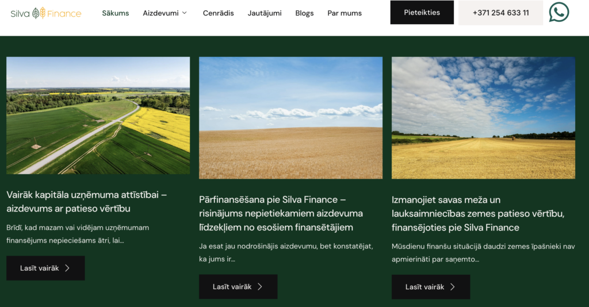Open the wheat field blue sky thumbnail
589x307 pixels.
(290, 117)
